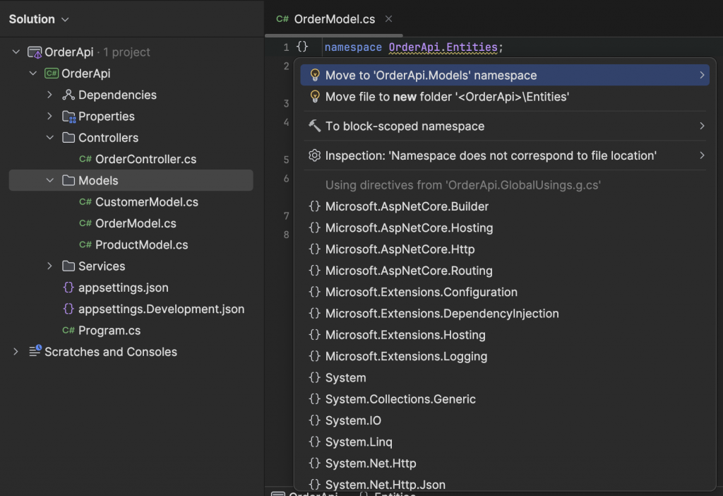Open submenu arrow for the inspection options
The height and width of the screenshot is (496, 723).
tap(702, 155)
